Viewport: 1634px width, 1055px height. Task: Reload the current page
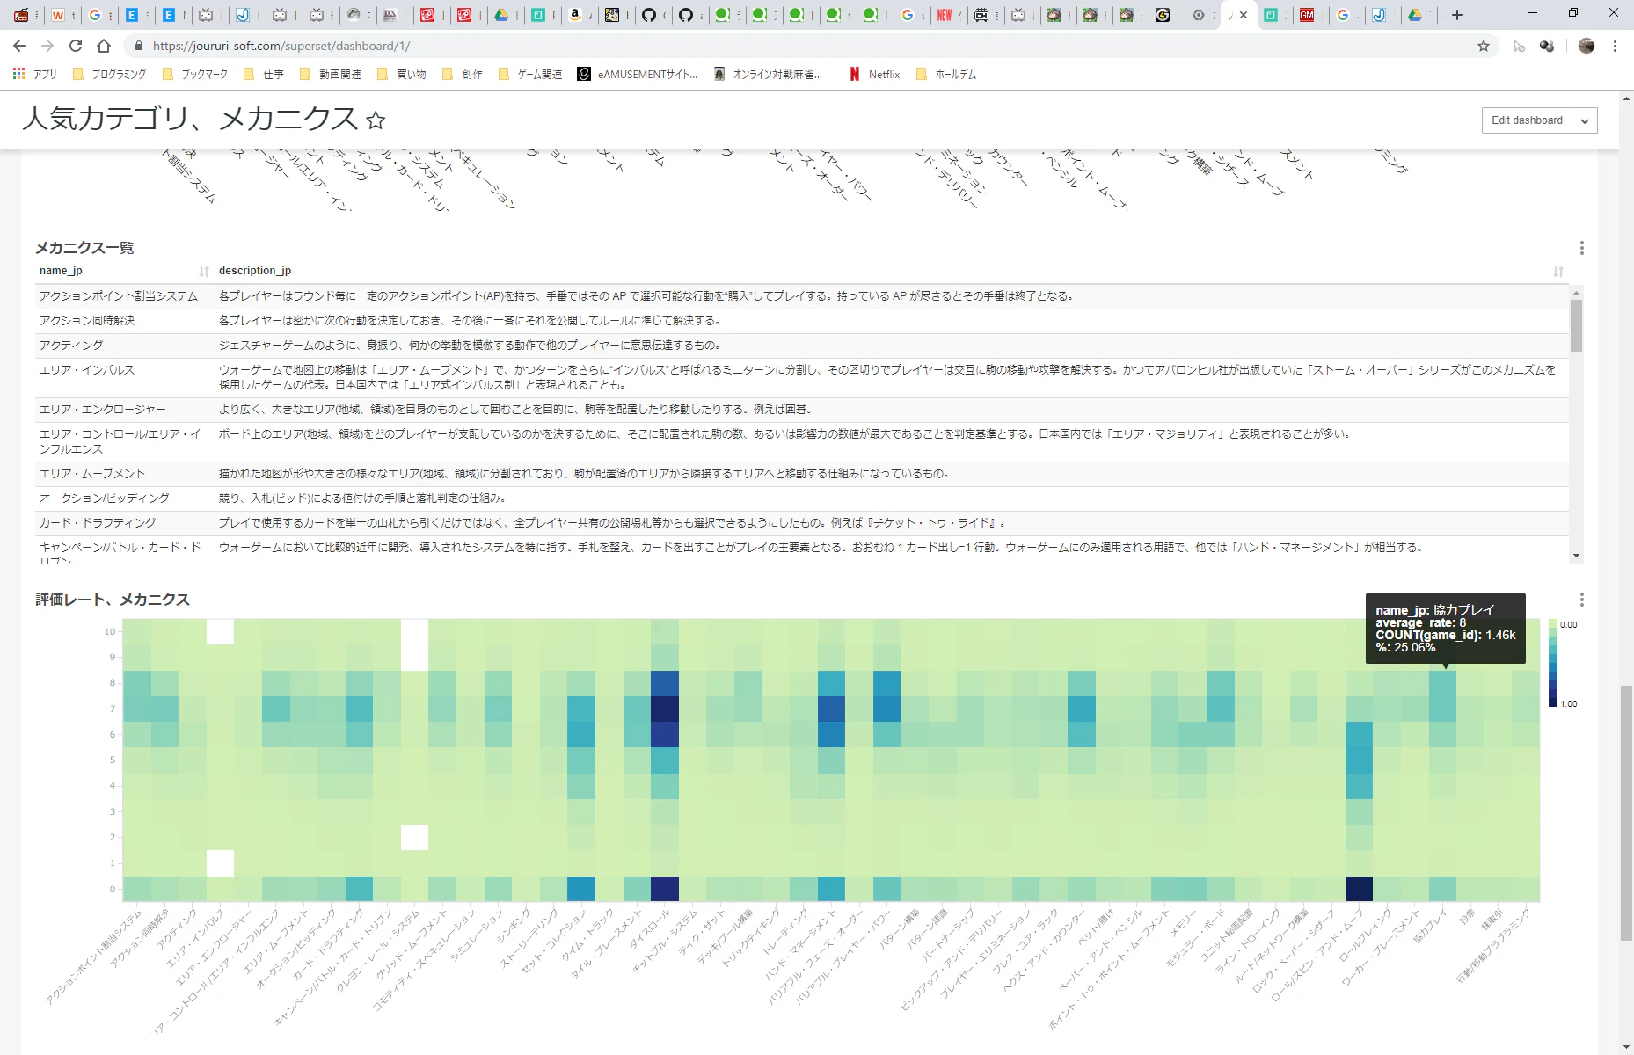(76, 46)
